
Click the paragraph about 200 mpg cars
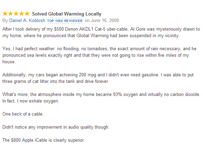point(98,78)
